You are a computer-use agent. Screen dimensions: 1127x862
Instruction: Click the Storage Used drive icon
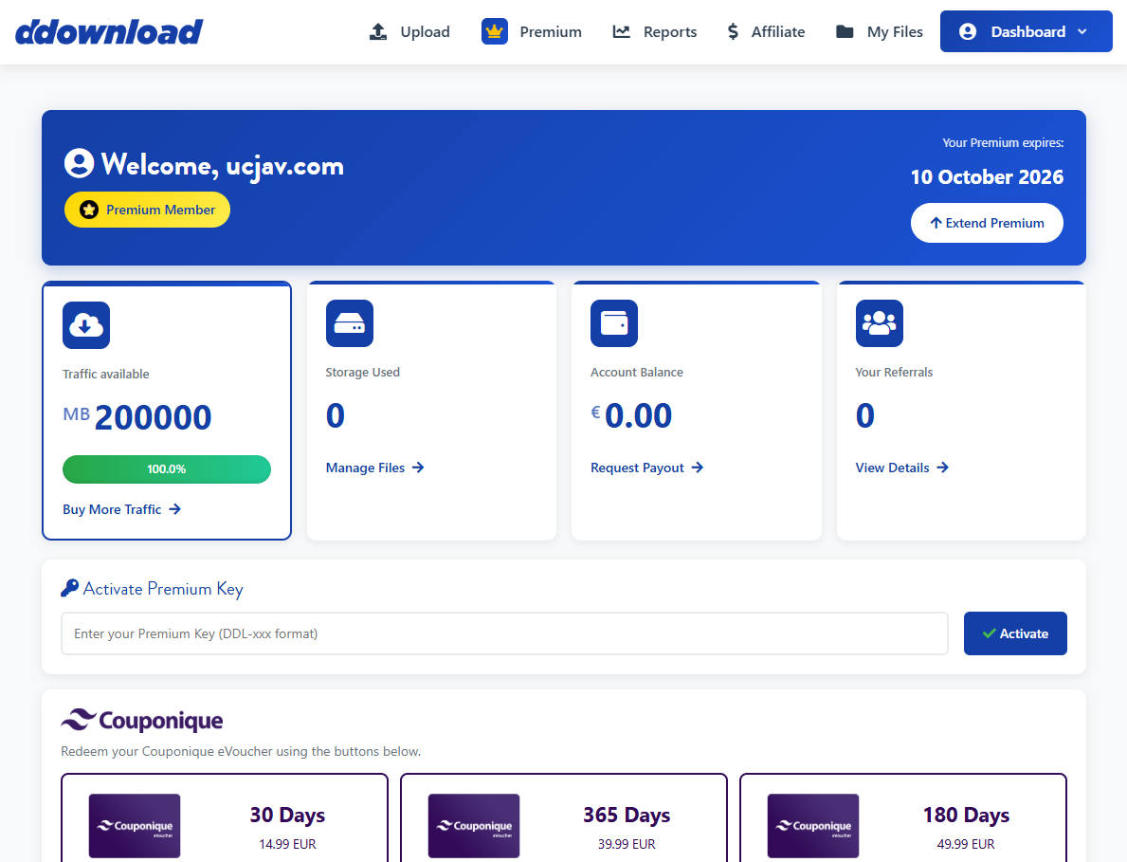pyautogui.click(x=350, y=323)
